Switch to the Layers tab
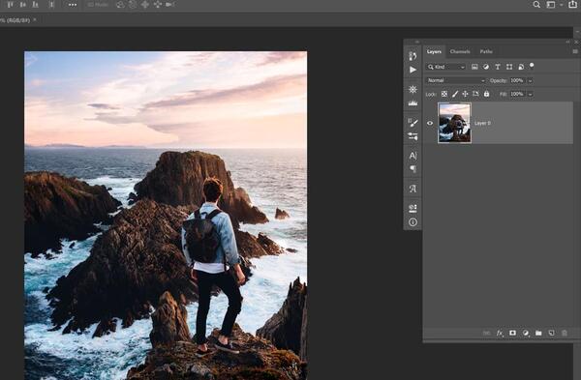This screenshot has height=380, width=581. click(434, 51)
